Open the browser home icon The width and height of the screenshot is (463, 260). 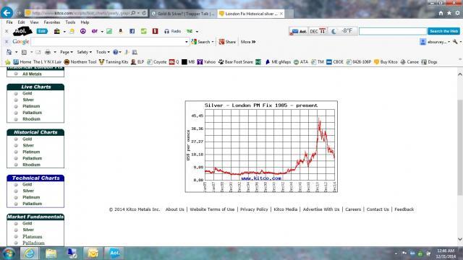441,13
